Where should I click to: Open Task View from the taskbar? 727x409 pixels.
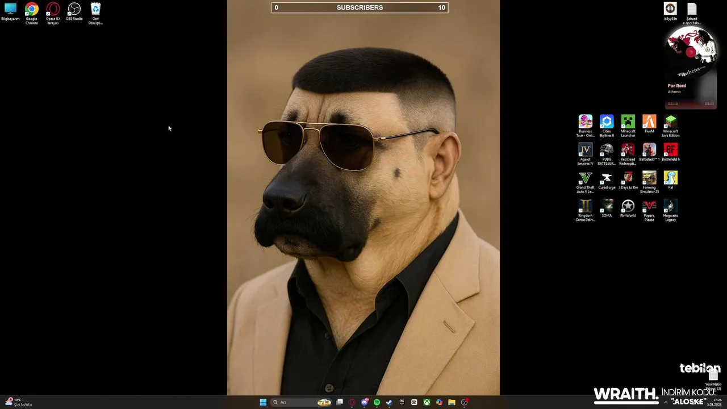point(340,402)
